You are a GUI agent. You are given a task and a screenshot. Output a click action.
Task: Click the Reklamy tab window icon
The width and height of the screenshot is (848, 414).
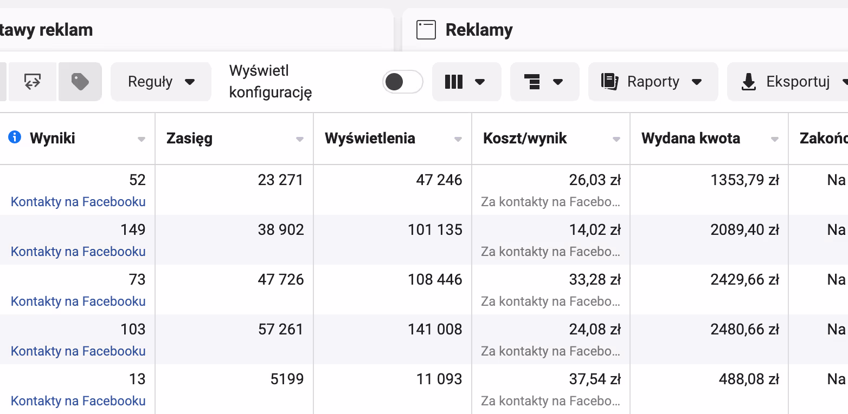[x=426, y=30]
